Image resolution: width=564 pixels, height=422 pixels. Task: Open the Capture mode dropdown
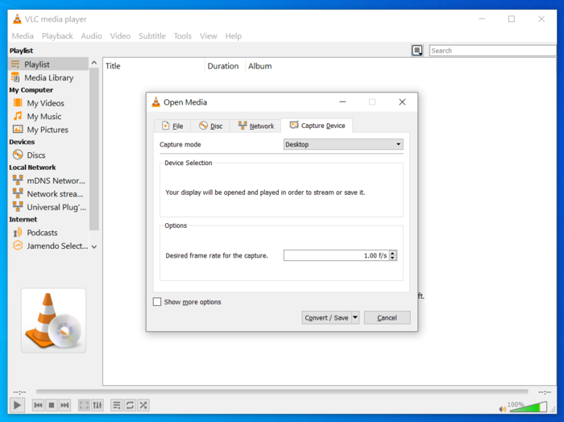343,145
